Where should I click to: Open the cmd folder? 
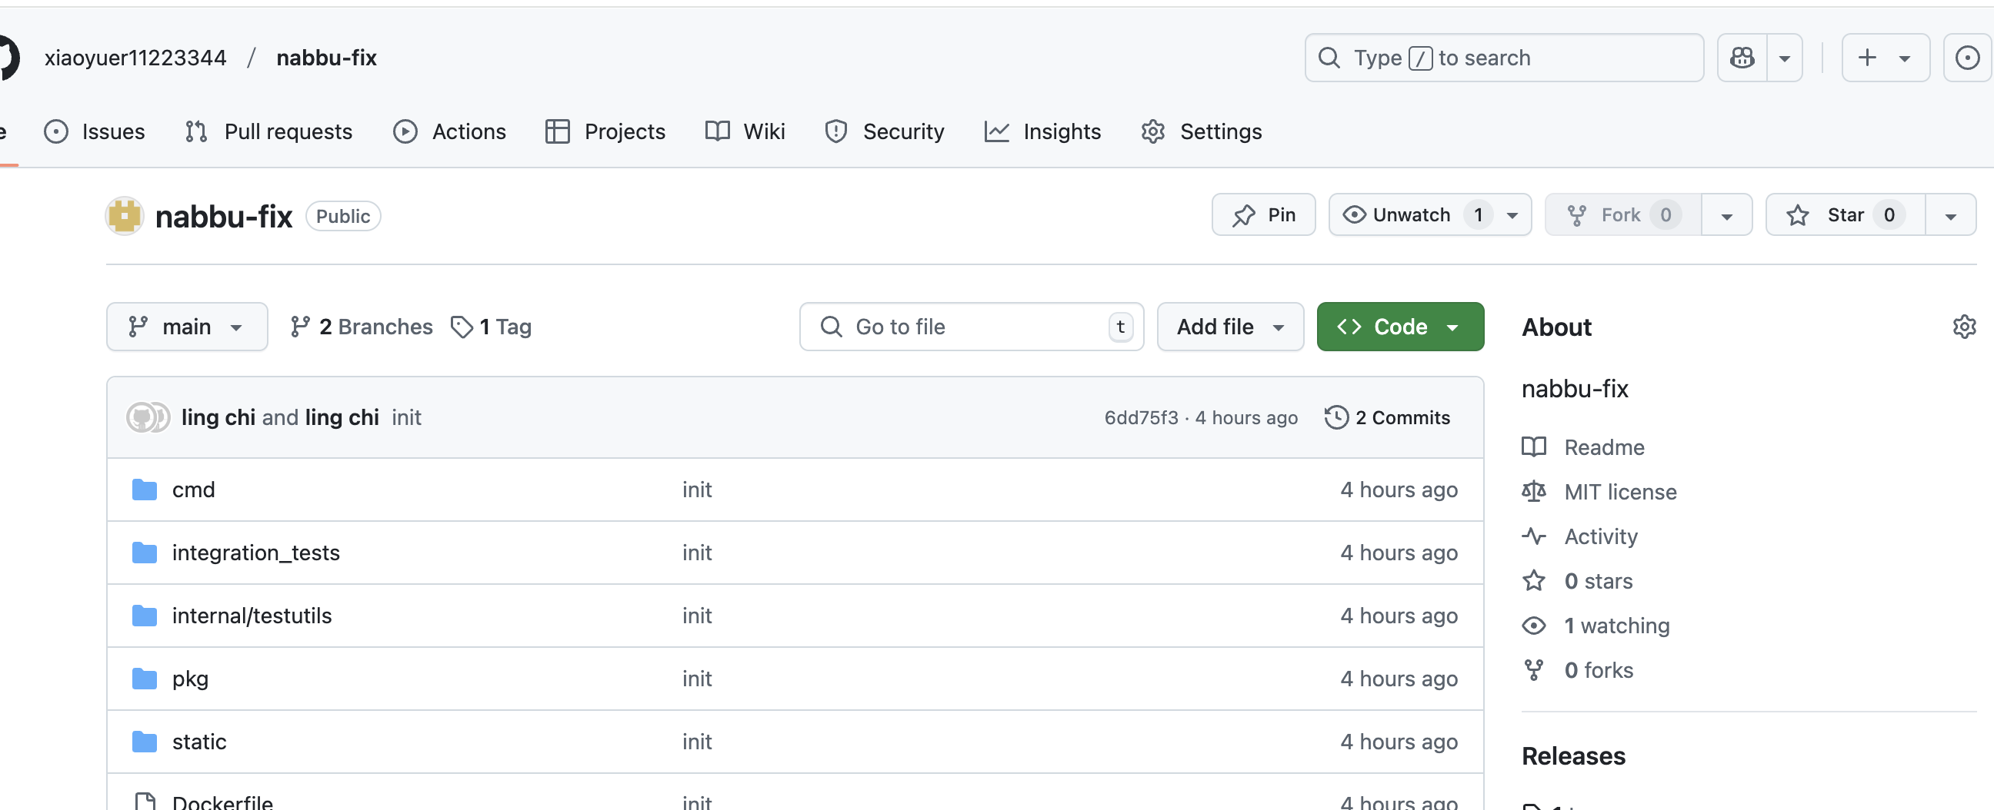pos(194,490)
